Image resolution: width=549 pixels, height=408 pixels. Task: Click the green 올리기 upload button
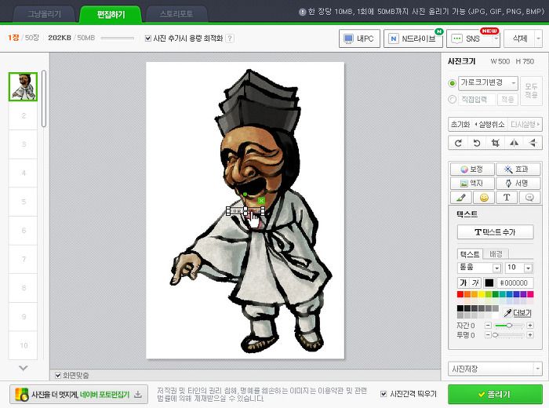tap(495, 395)
